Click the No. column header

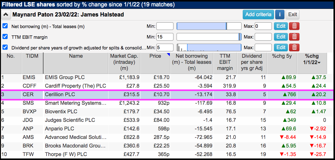point(11,63)
